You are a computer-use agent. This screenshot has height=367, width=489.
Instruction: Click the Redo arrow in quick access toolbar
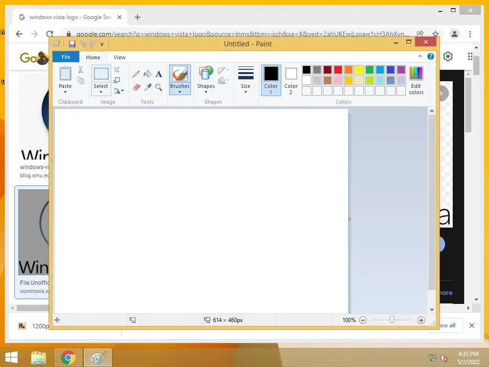(x=93, y=44)
